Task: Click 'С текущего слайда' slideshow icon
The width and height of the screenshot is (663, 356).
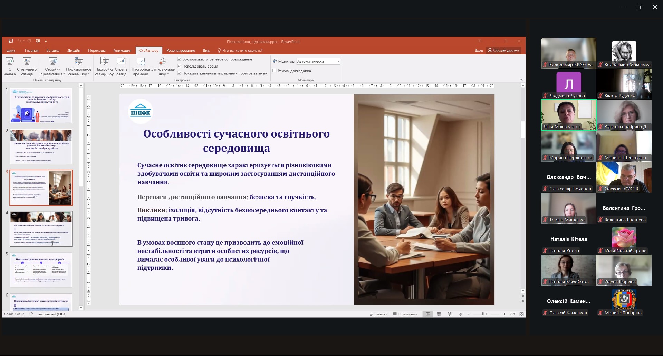Action: pos(27,62)
